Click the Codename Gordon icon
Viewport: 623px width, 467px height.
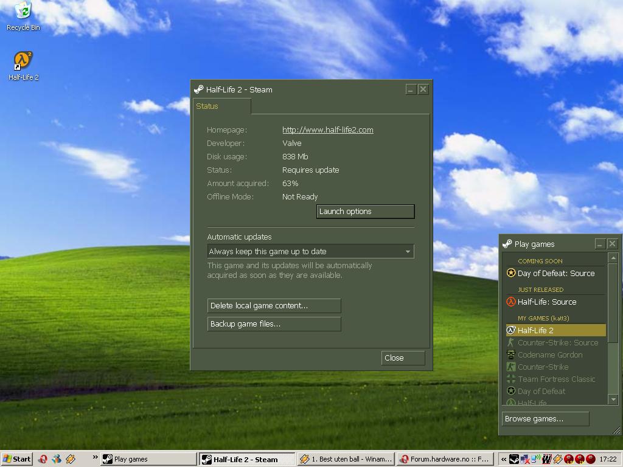(511, 355)
